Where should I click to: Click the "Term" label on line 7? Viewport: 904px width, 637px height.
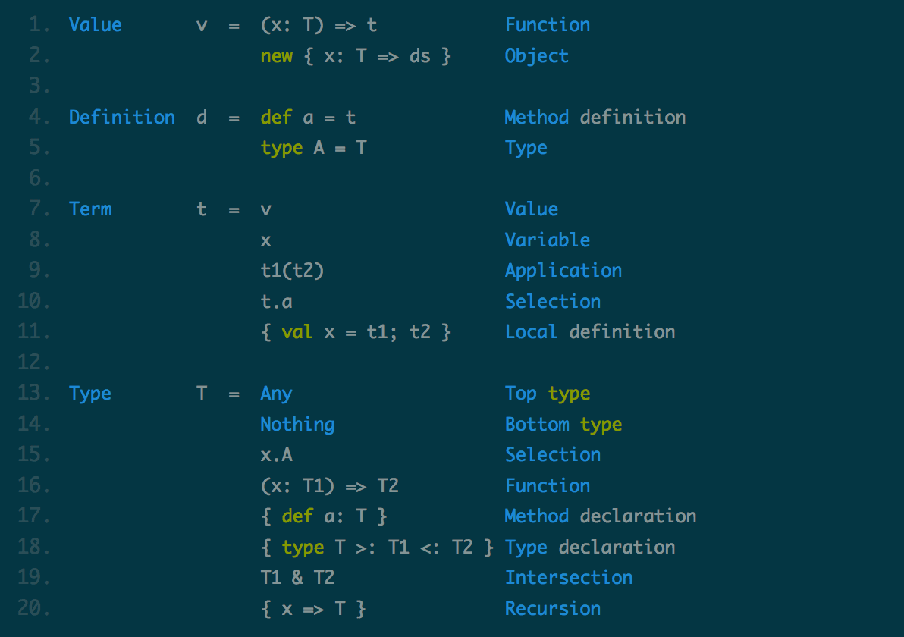click(x=89, y=209)
